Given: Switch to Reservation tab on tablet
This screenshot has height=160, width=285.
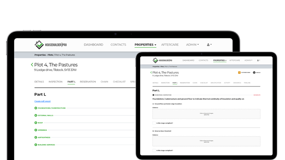Looking at the screenshot, I should (x=185, y=83).
